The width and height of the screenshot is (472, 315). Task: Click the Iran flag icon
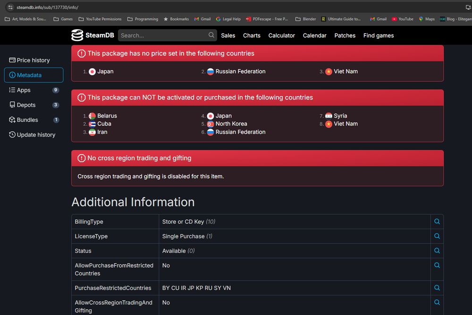click(92, 132)
